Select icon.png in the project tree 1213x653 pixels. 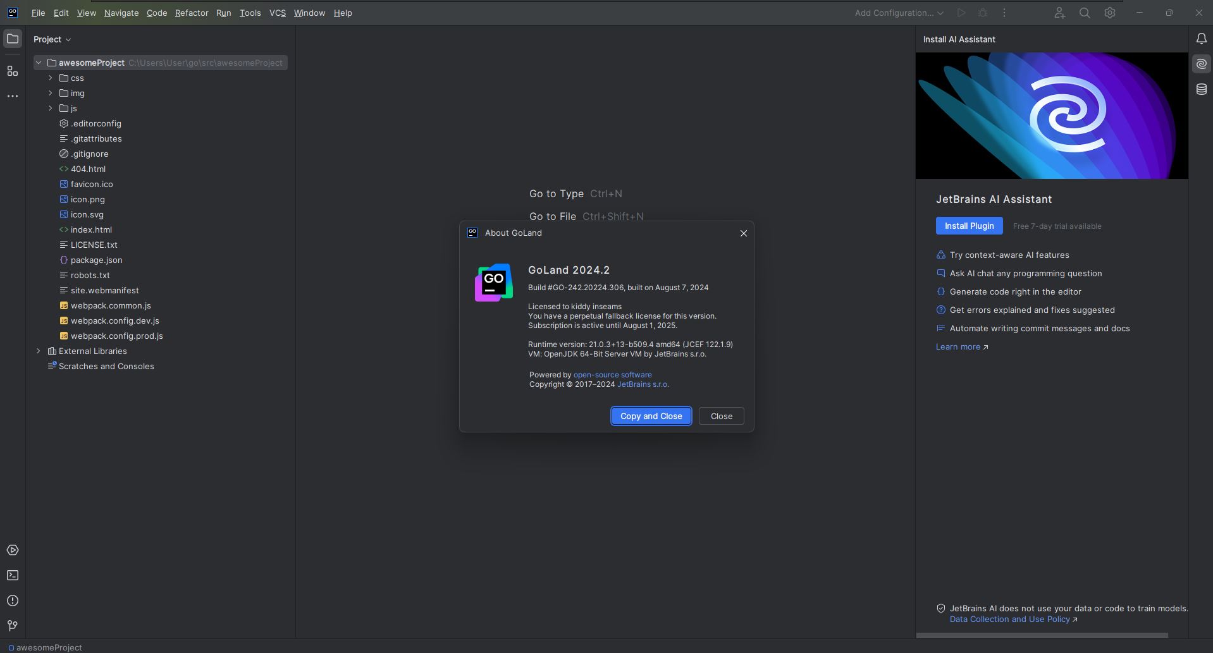click(x=87, y=199)
